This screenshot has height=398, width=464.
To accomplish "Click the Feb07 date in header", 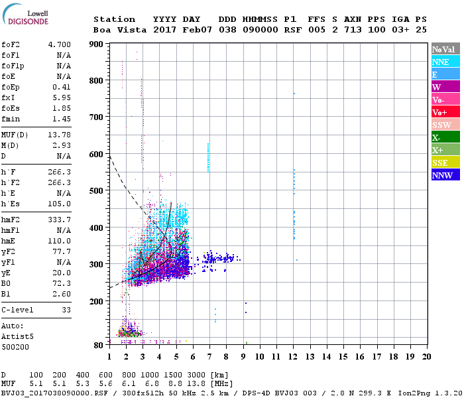I will pyautogui.click(x=197, y=30).
